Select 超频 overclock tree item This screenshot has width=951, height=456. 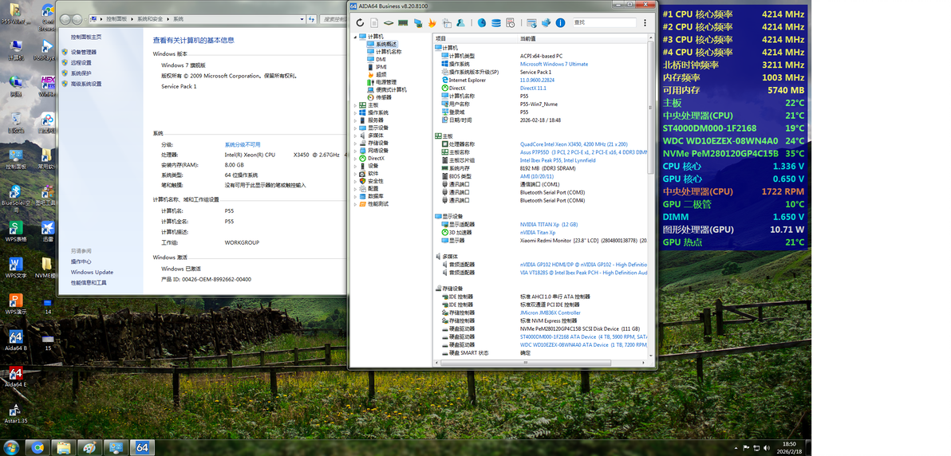click(x=381, y=75)
